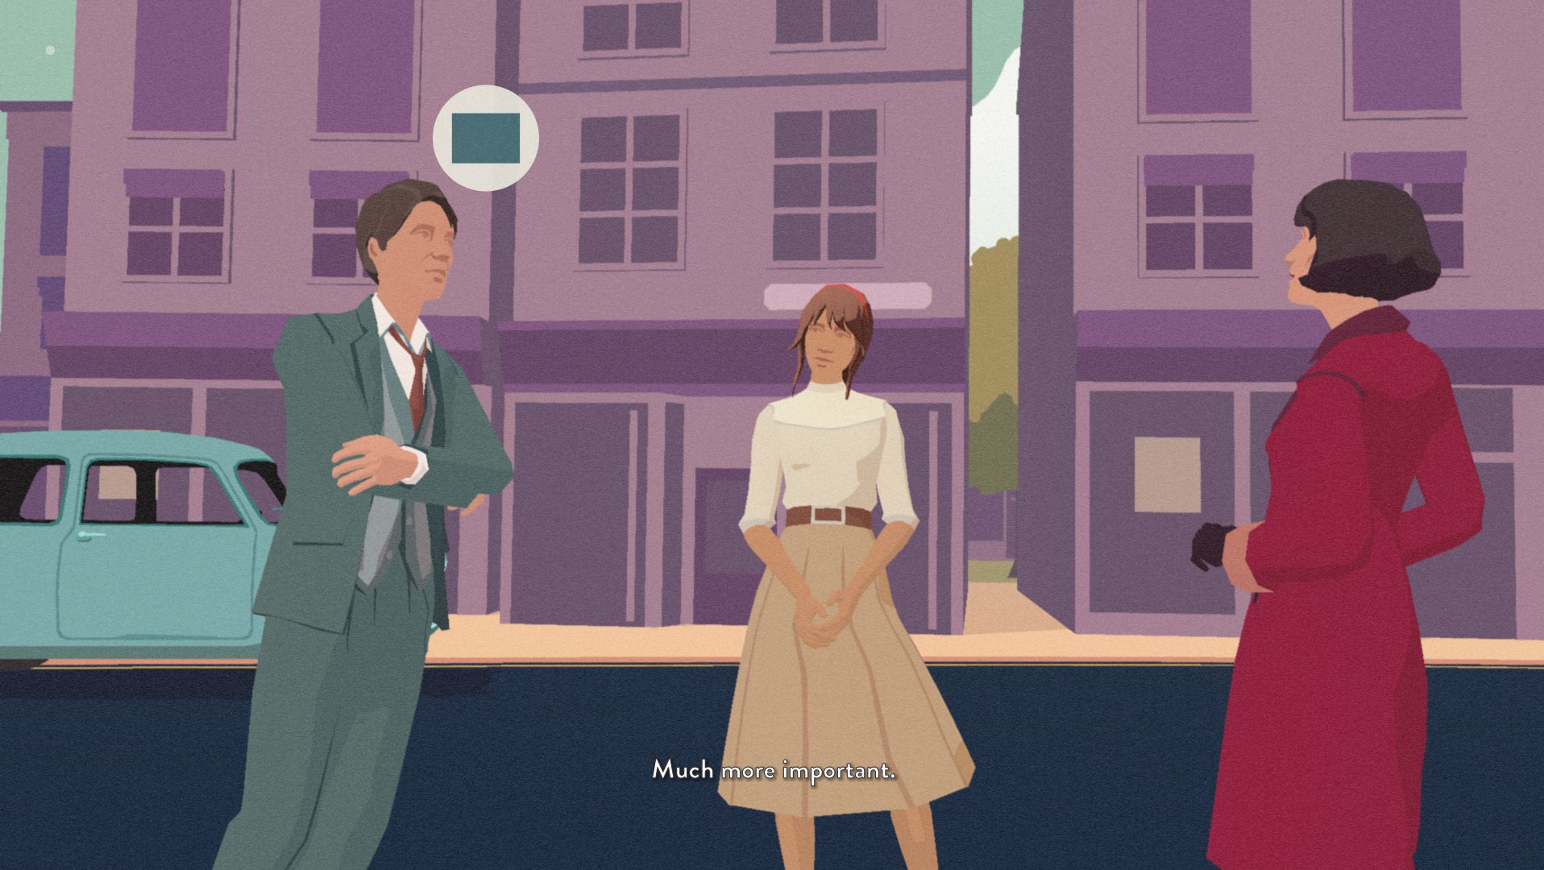Screen dimensions: 1544x870
Task: Click the teal rectangle thought bubble icon
Action: click(485, 138)
